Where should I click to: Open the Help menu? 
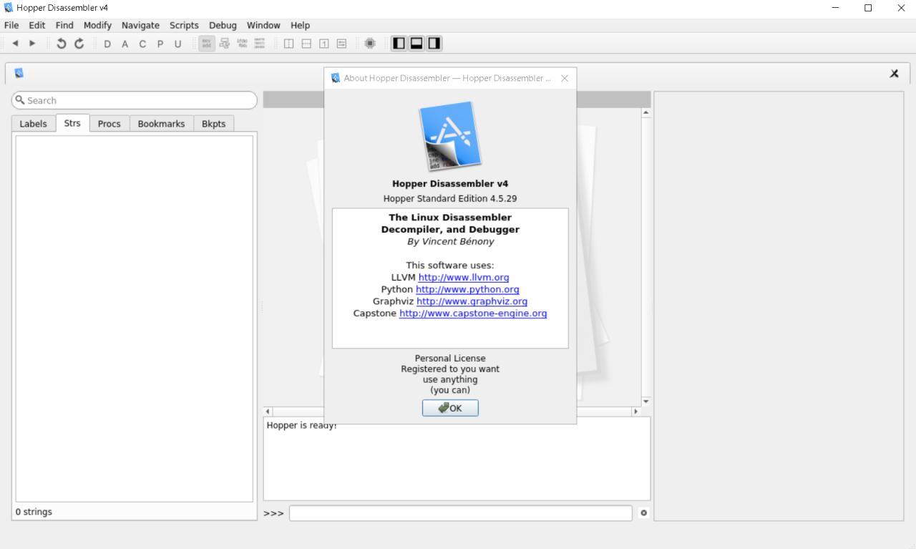(x=300, y=25)
